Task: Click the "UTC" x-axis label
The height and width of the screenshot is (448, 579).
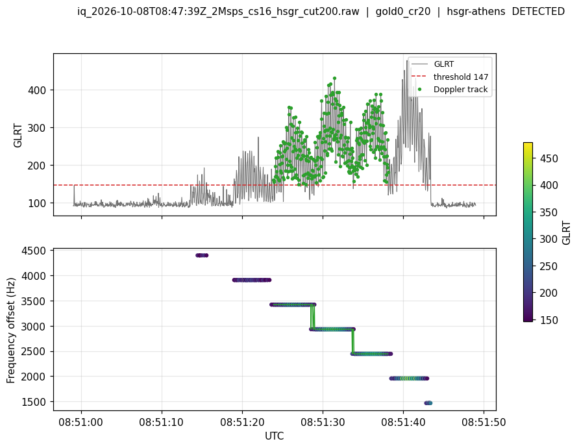Action: coord(275,436)
